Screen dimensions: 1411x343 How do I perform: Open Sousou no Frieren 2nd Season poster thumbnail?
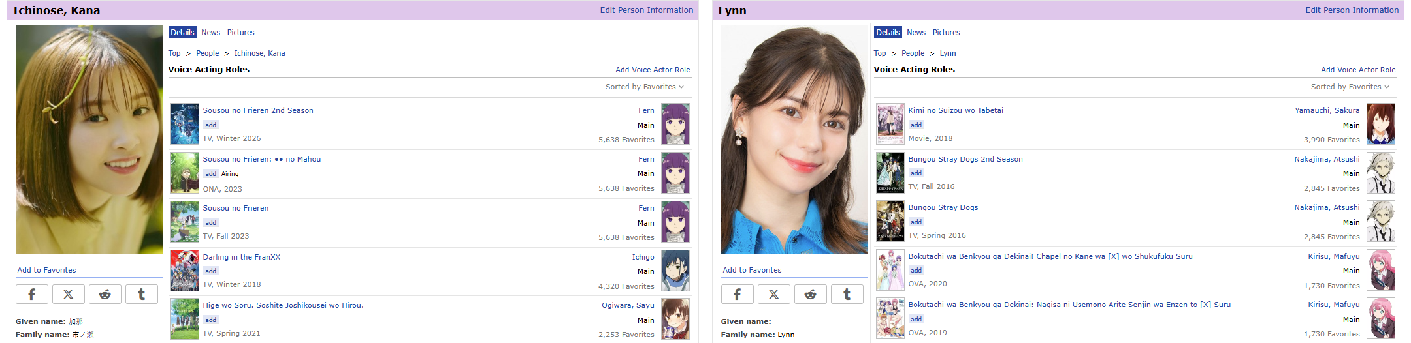point(184,124)
